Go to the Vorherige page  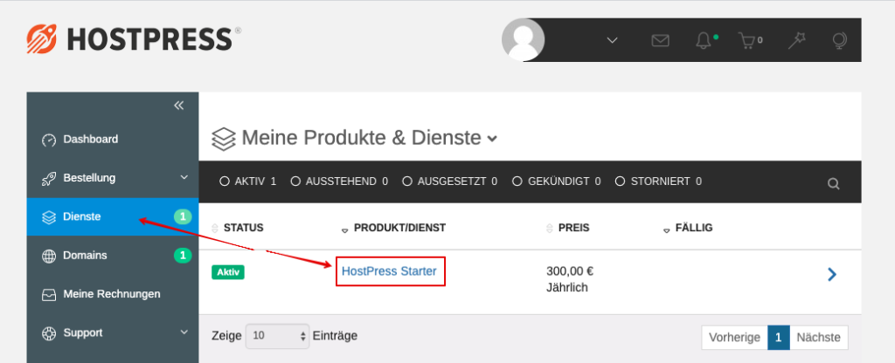734,338
